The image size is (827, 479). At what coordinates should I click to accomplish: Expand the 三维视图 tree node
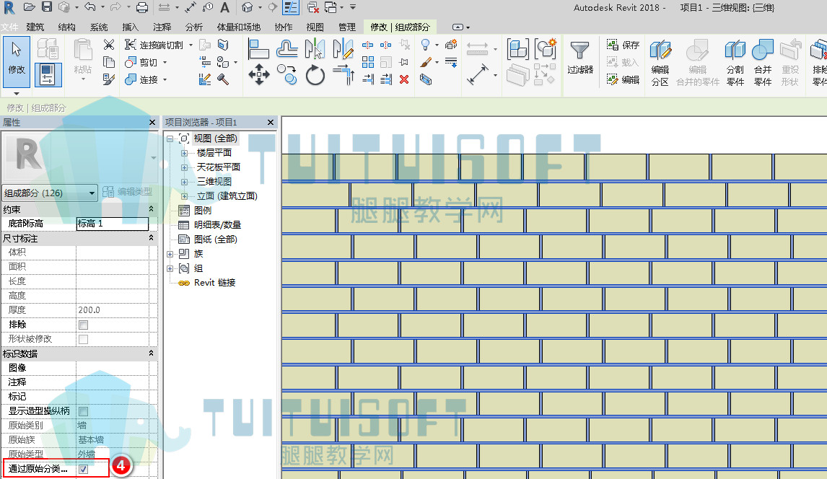(185, 182)
